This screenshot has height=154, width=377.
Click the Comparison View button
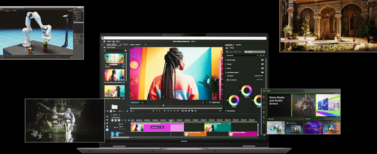(258, 76)
